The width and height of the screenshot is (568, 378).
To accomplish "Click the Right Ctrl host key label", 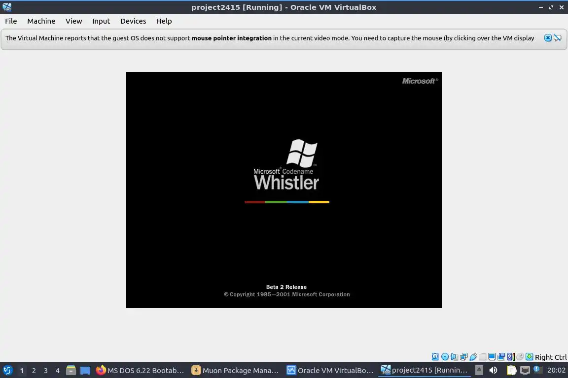I will tap(551, 357).
